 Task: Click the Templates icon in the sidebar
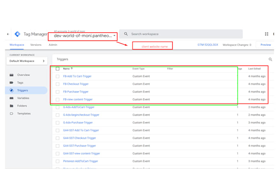11,113
